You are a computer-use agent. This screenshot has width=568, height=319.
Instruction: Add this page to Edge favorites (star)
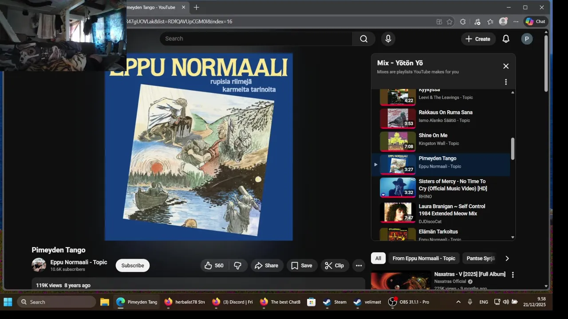(x=450, y=21)
